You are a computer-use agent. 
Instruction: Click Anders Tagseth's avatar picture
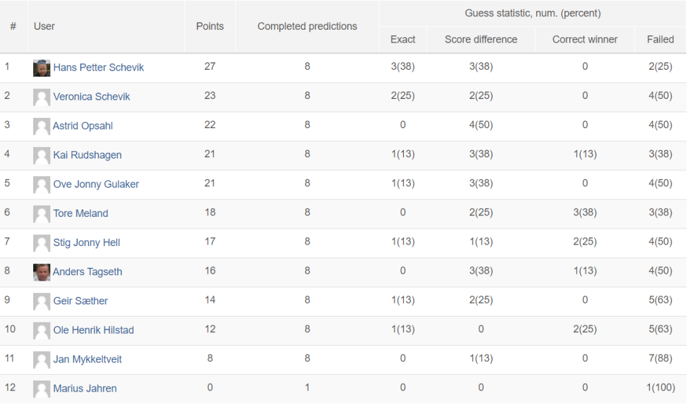coord(41,272)
